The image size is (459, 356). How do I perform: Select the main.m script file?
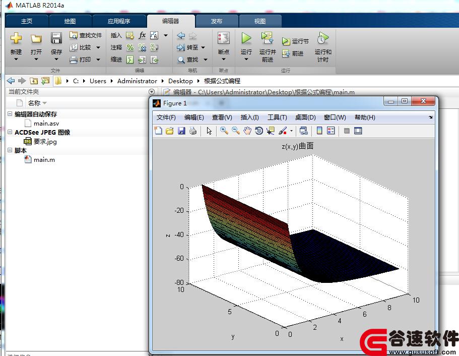coord(44,160)
